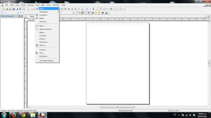Click the vertical scrollbar thumb
This screenshot has width=211, height=118.
point(209,63)
